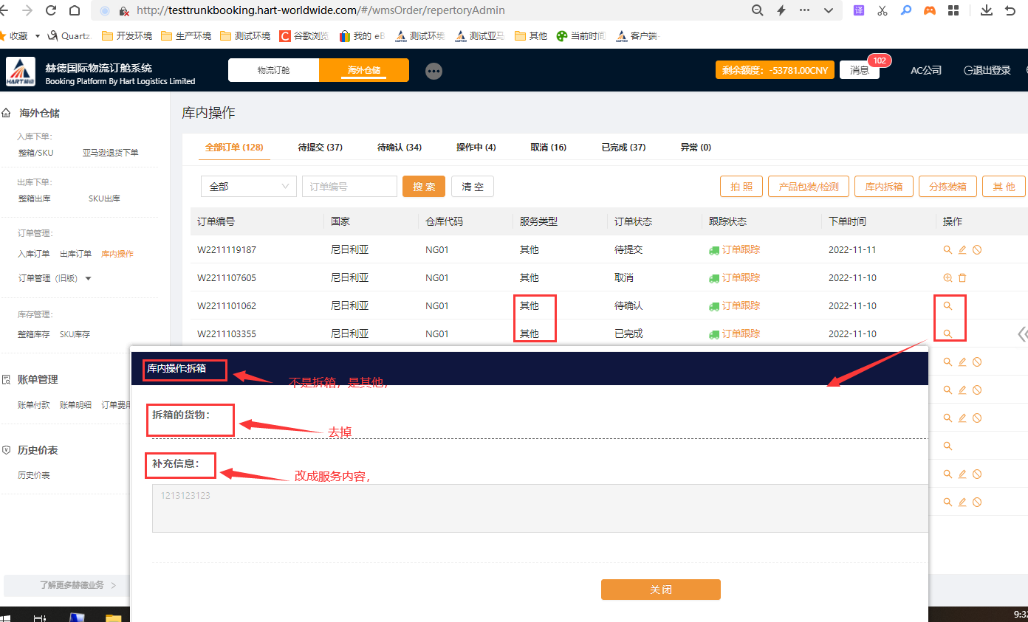Reload the page with the refresh icon
The image size is (1028, 622).
pos(51,10)
